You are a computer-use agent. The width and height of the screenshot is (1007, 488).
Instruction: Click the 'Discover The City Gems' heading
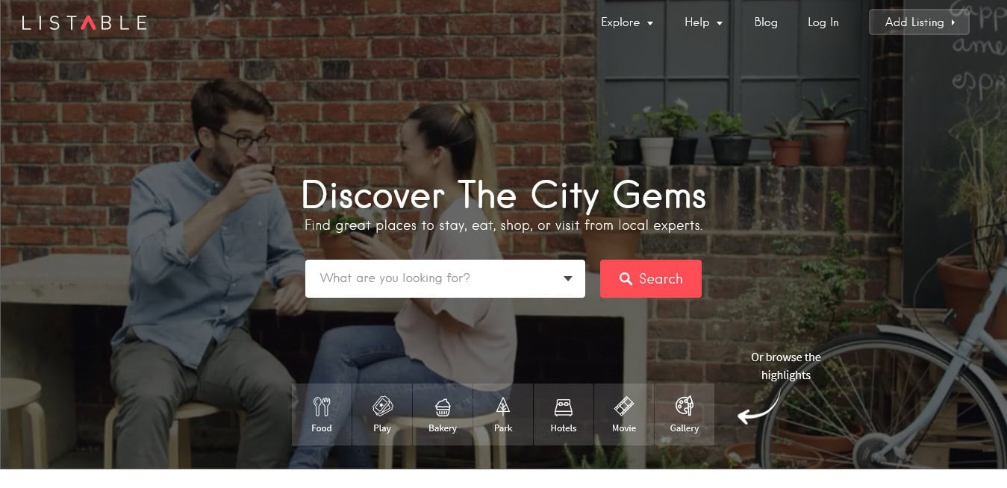504,195
